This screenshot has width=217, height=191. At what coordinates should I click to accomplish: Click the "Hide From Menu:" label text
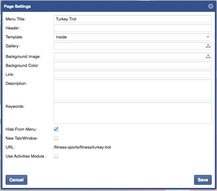(21, 129)
